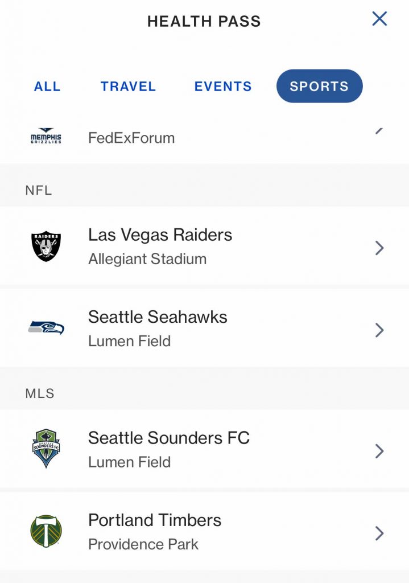
Task: Select the Las Vegas Raiders title
Action: tap(160, 235)
